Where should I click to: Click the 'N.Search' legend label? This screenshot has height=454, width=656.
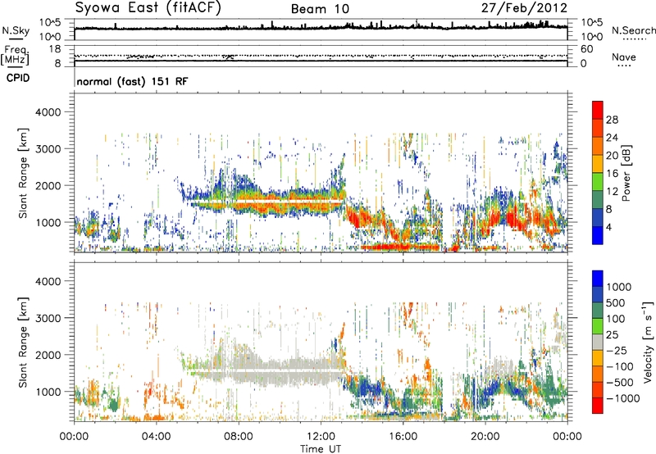coord(633,30)
